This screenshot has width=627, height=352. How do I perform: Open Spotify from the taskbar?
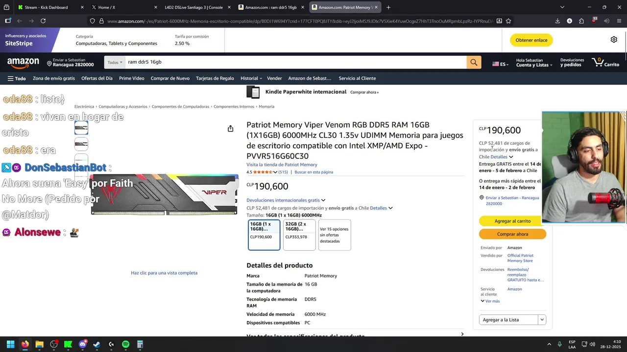[x=125, y=344]
